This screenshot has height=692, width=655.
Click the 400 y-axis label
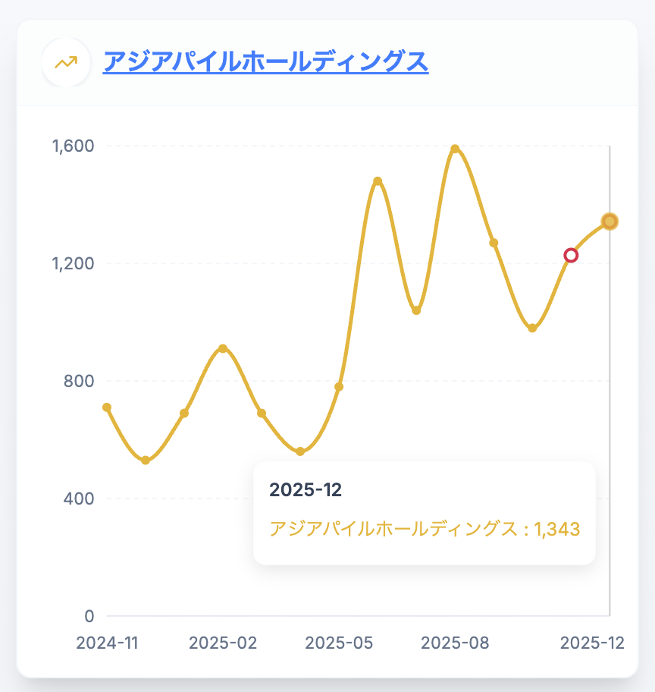pyautogui.click(x=79, y=499)
